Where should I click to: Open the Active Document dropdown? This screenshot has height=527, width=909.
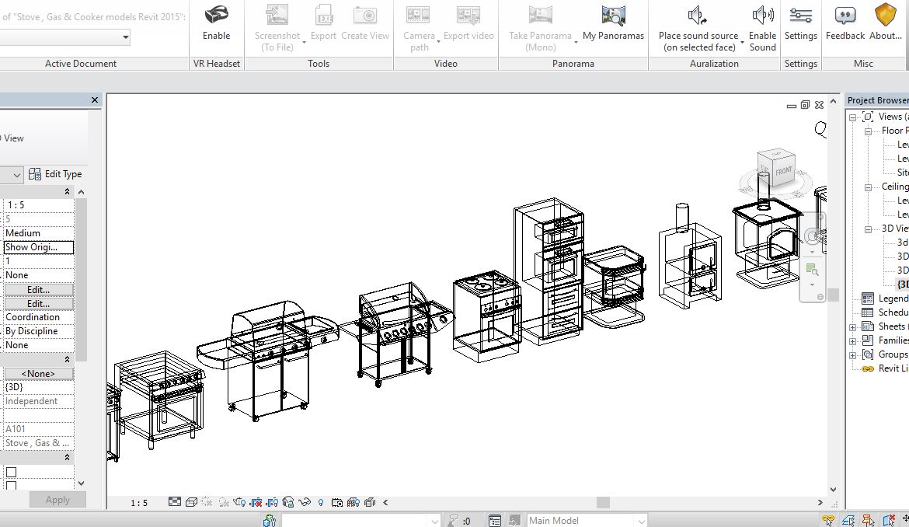pos(125,37)
